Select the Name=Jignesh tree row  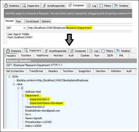(34, 118)
